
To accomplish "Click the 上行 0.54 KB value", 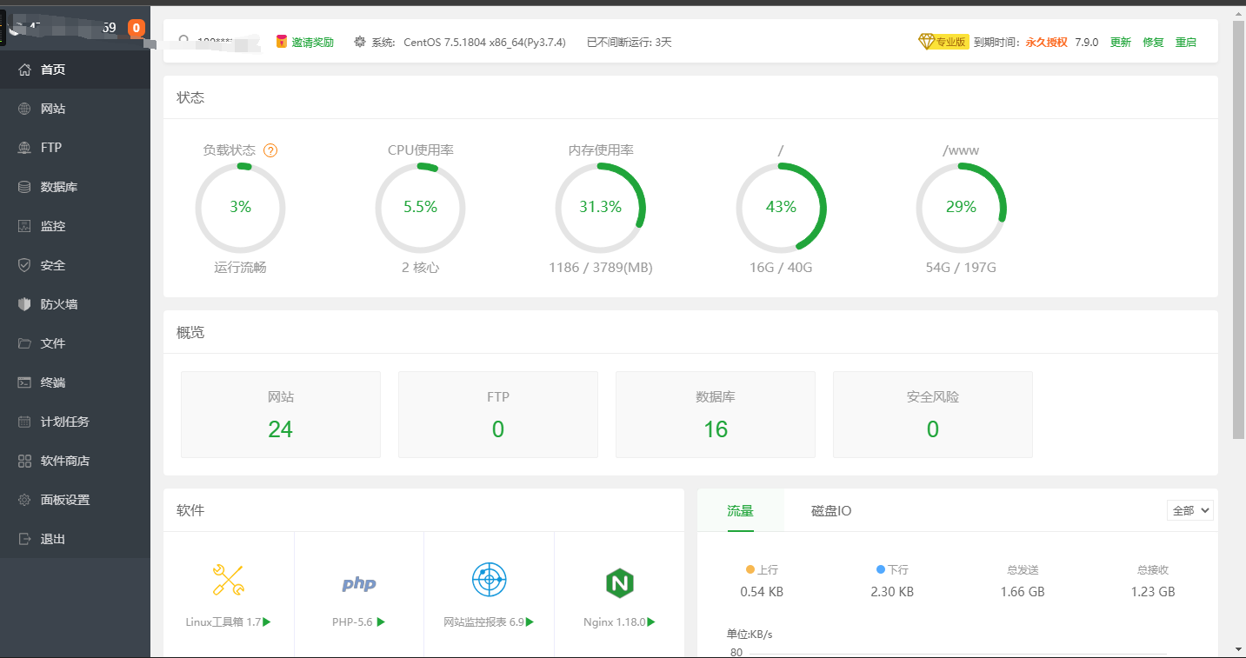I will point(762,592).
